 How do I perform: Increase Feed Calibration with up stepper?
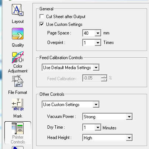point(104,77)
